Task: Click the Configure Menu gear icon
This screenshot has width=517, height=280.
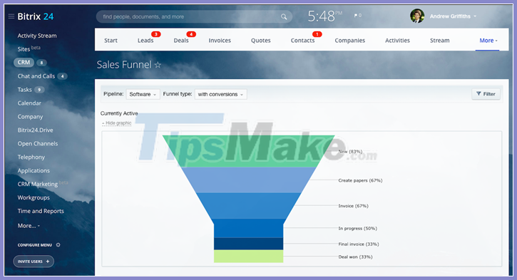Action: [x=58, y=245]
